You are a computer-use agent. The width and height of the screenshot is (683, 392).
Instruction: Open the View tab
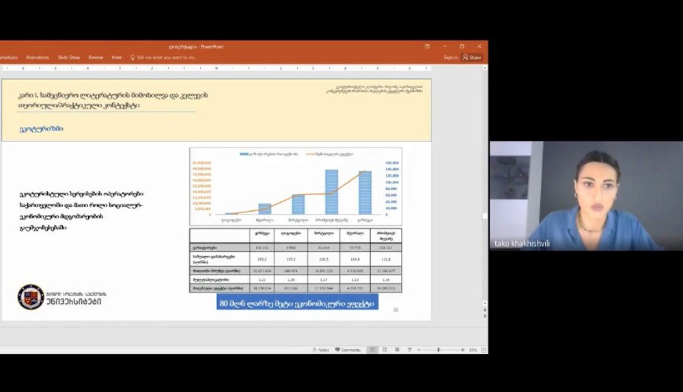point(116,57)
